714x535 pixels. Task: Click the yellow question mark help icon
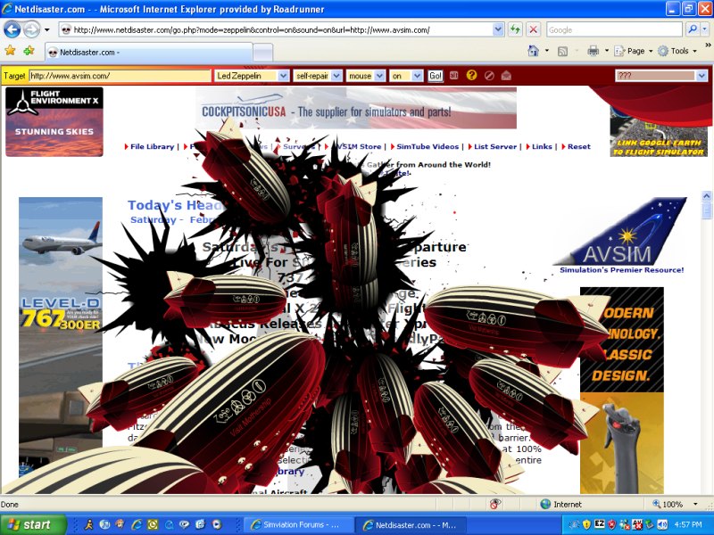coord(472,75)
